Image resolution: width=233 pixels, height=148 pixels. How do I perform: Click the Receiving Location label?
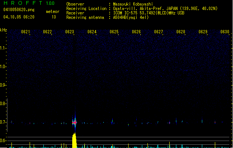click(87, 9)
